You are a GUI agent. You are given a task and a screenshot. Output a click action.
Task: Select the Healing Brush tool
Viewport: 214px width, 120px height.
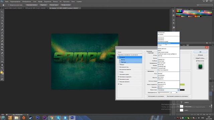pos(2,30)
